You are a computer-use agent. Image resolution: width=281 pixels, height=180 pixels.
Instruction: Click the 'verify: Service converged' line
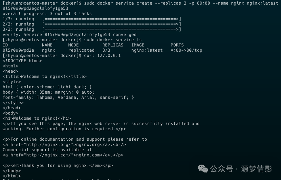point(70,35)
